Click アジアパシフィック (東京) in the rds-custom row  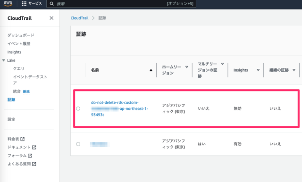(x=173, y=108)
